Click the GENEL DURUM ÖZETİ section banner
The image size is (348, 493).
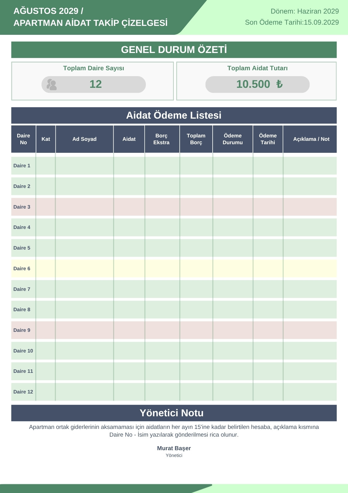tap(174, 50)
